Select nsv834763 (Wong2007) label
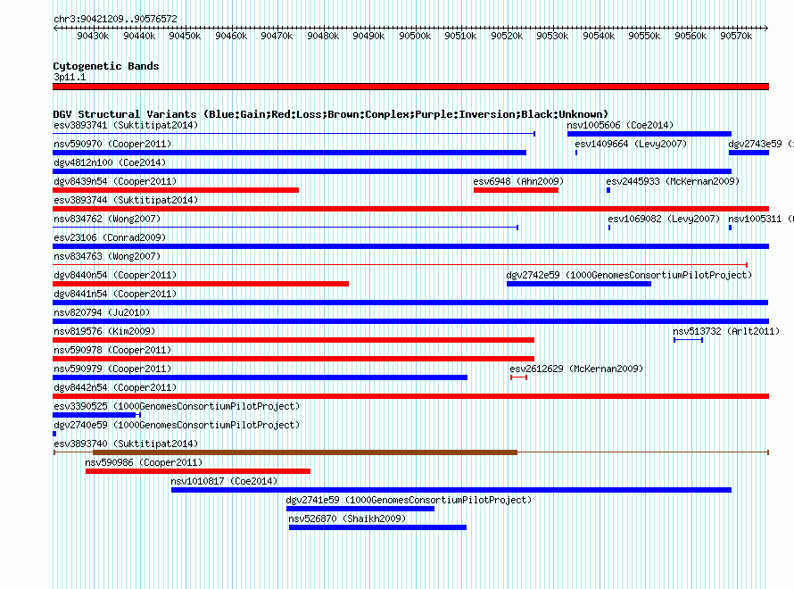 [107, 256]
